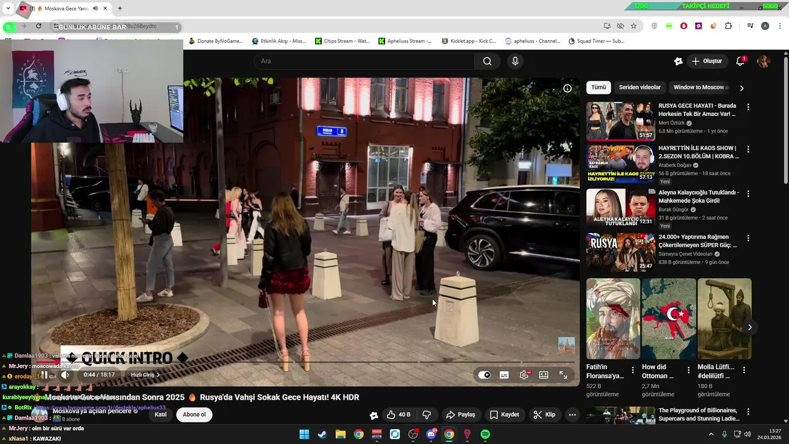Open Squad Timer bookmark
This screenshot has width=789, height=444.
[x=596, y=41]
